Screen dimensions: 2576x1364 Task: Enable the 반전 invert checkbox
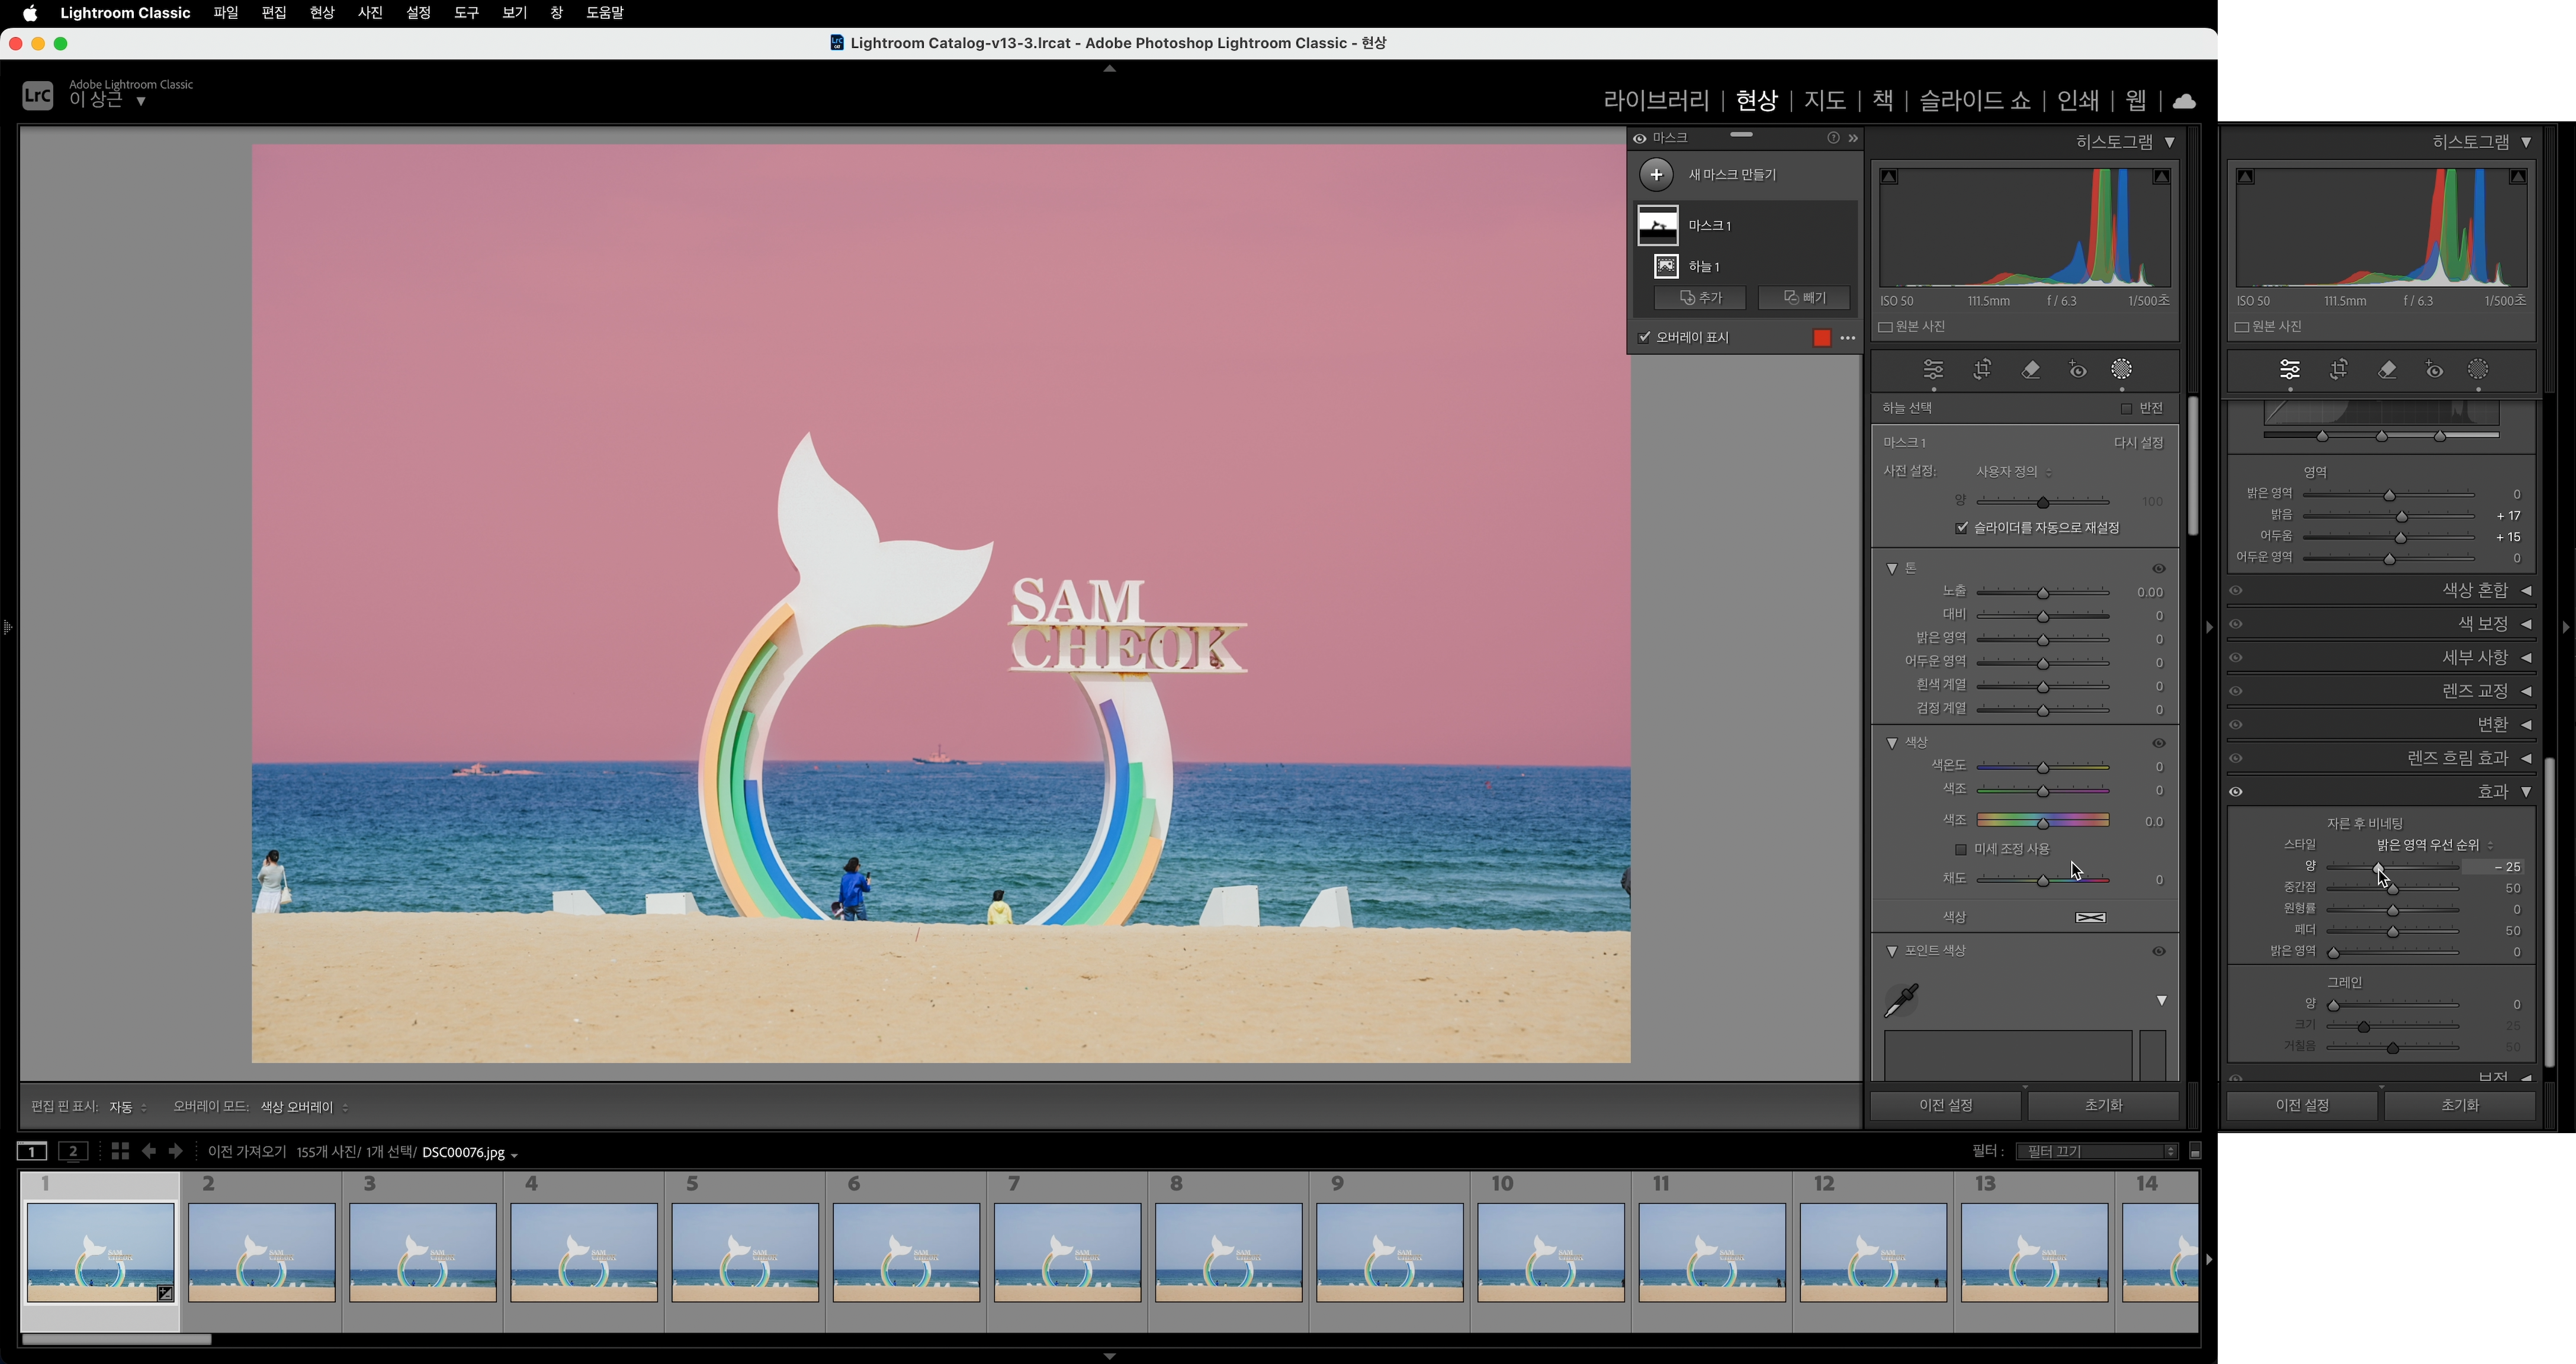2126,408
